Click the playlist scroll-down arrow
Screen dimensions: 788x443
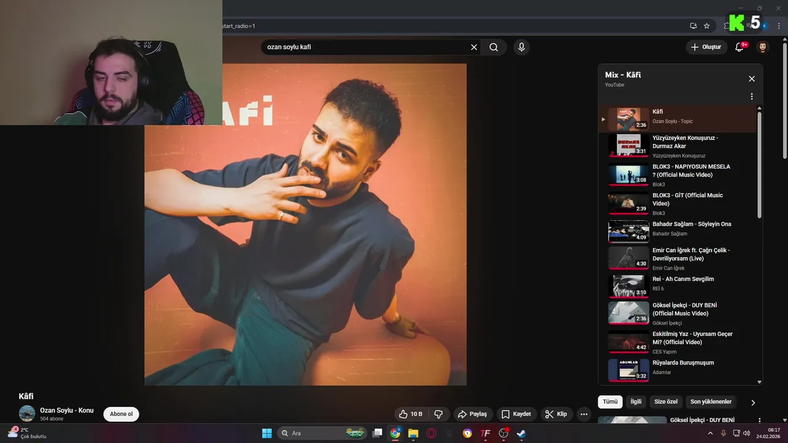759,381
